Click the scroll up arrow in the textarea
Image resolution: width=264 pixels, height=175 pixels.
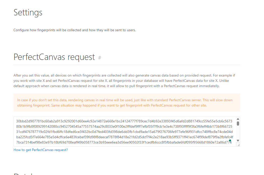(x=238, y=119)
